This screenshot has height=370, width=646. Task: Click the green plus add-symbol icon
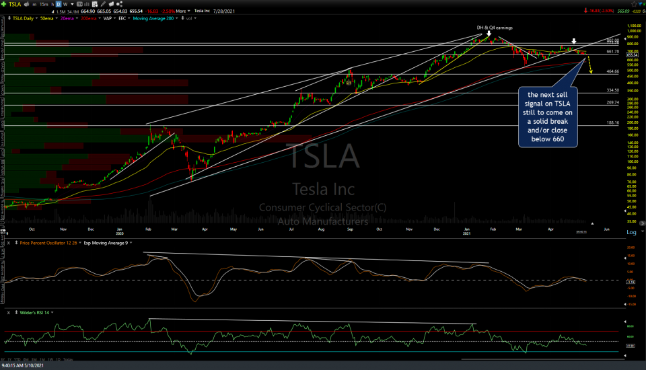(4, 4)
